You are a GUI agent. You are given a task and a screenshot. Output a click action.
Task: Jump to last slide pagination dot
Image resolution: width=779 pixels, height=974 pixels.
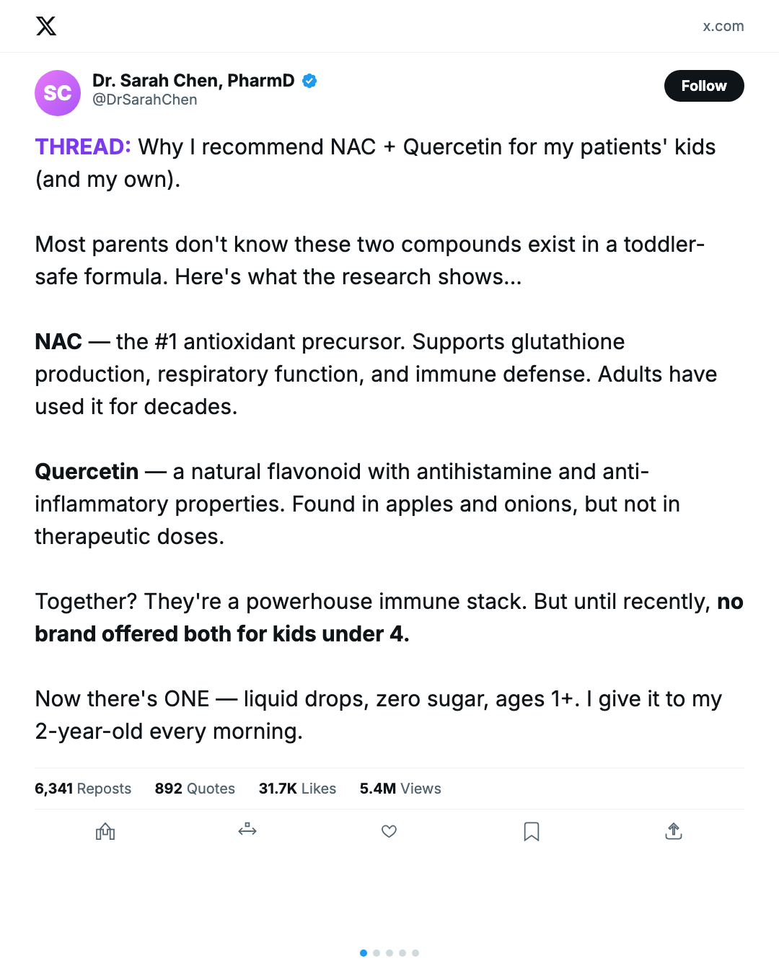click(x=415, y=953)
